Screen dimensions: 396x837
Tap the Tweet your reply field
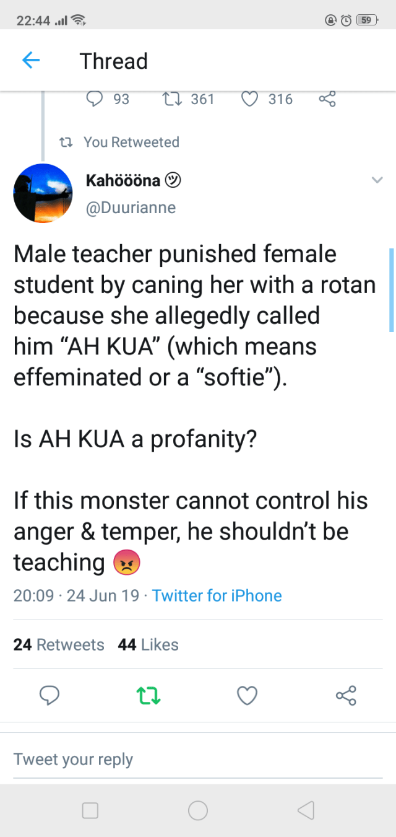tap(198, 760)
